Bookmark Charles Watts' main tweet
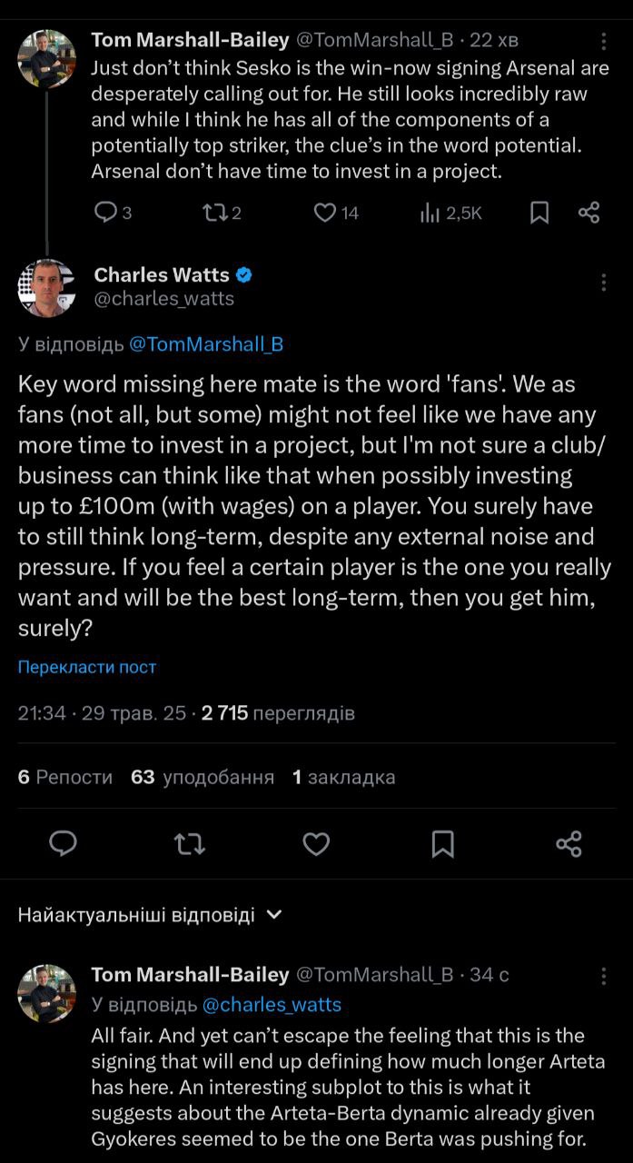The image size is (633, 1163). point(442,844)
